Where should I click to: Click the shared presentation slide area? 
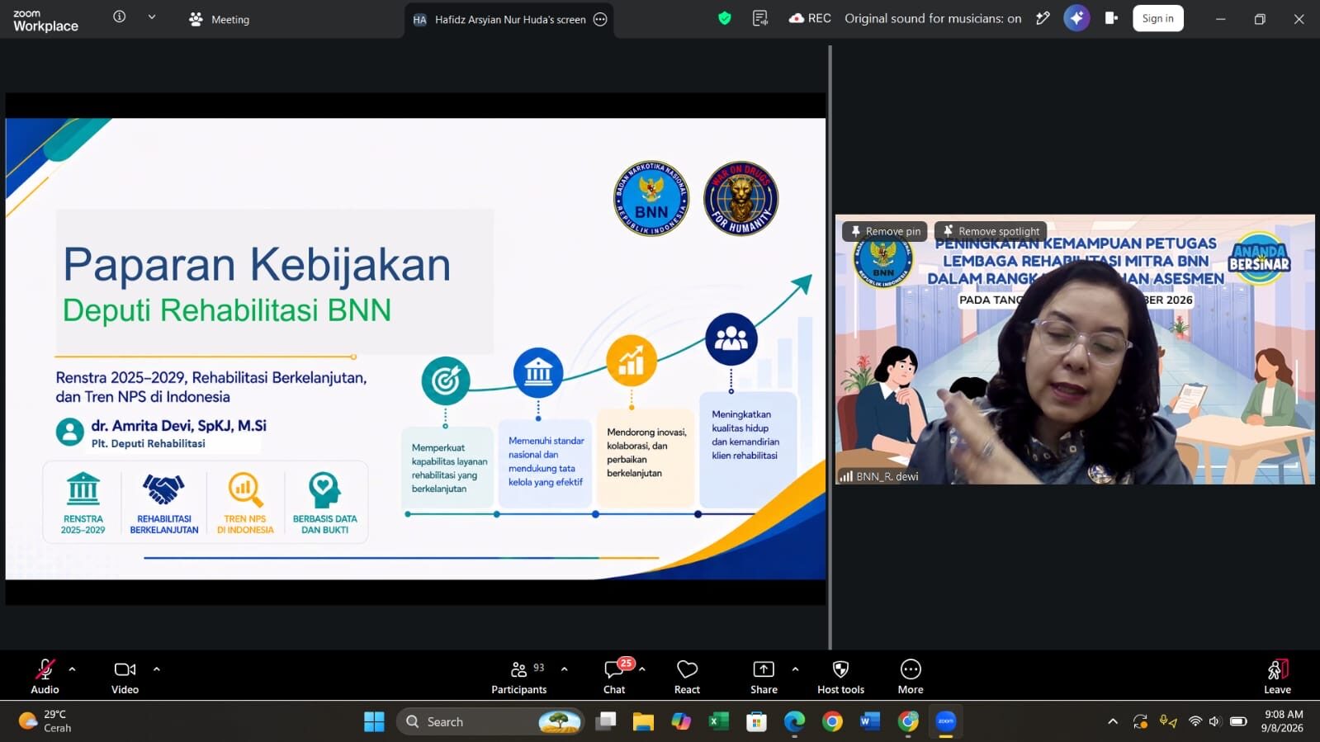415,348
